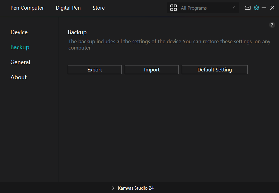Click the Import button
Screen dimensions: 279x193
[x=151, y=70]
